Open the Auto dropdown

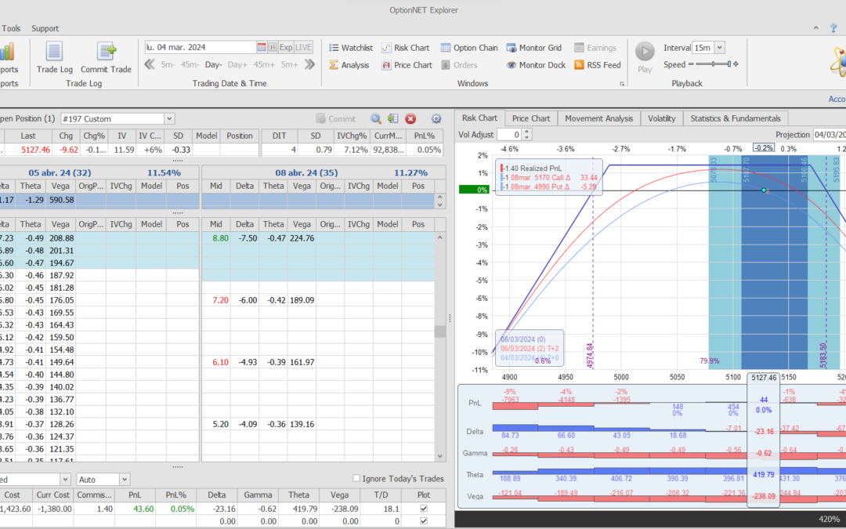125,479
